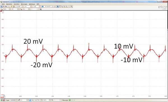Open the trigger mode Automatic dropdown

(x=17, y=100)
